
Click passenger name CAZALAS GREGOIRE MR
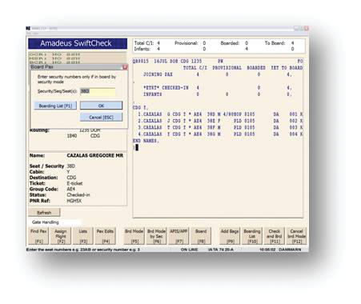[x=95, y=155]
